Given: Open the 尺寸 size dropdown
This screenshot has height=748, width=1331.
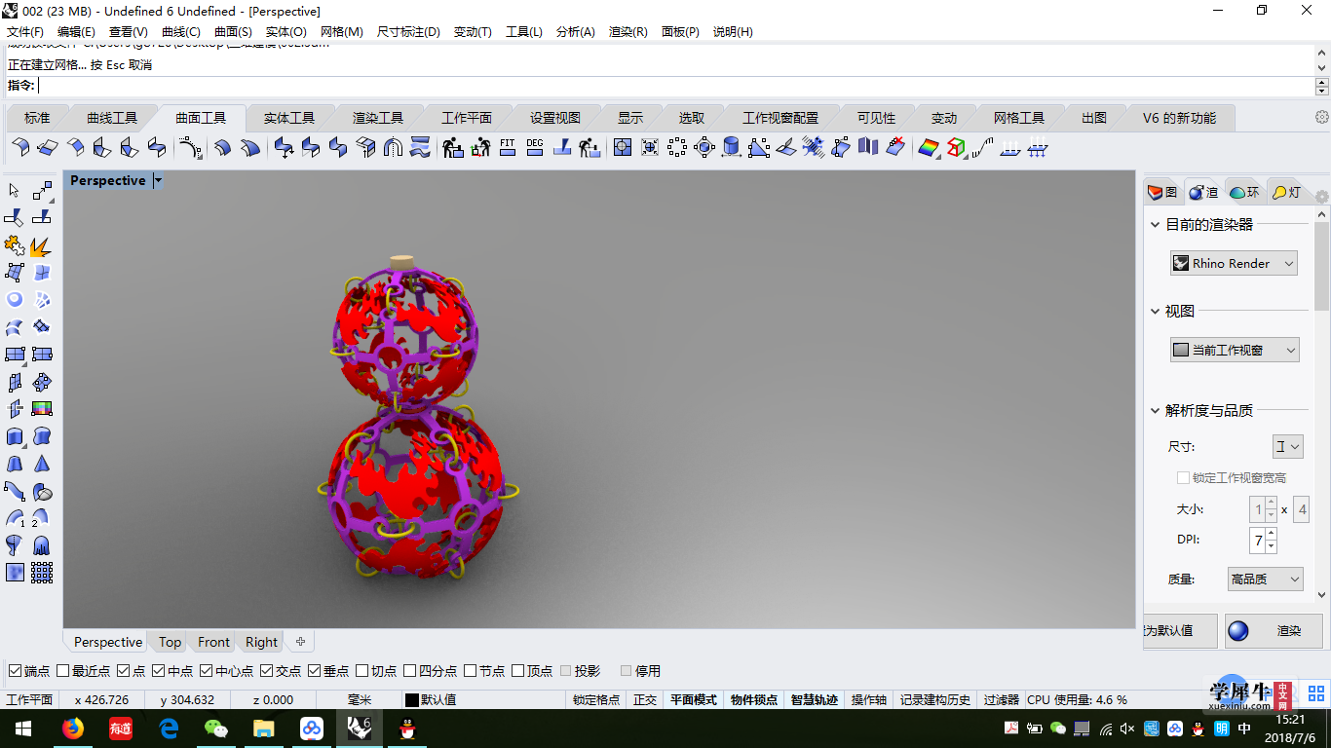Looking at the screenshot, I should [x=1287, y=447].
